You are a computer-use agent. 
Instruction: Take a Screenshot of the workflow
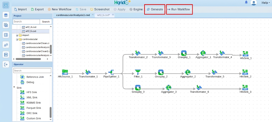[100, 9]
